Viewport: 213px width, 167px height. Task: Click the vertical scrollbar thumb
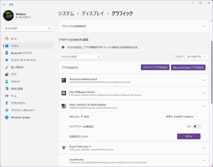(x=212, y=72)
